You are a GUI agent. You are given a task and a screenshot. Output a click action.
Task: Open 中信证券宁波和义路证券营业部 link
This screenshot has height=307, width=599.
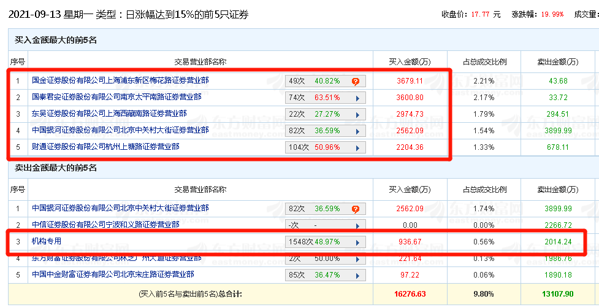point(105,225)
